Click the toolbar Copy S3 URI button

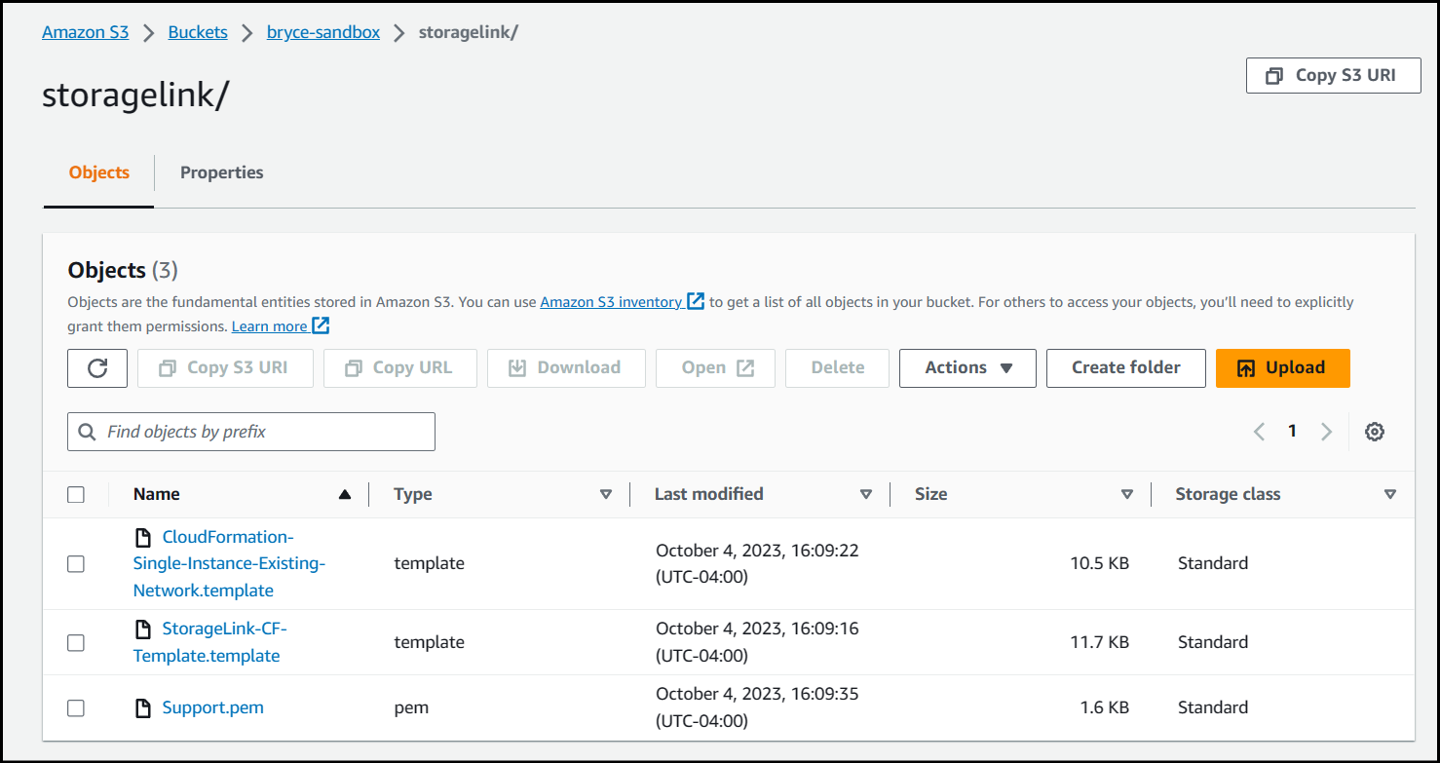[x=225, y=368]
